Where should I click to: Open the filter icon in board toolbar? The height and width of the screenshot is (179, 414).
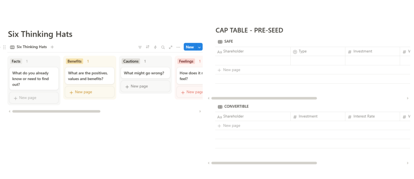140,47
